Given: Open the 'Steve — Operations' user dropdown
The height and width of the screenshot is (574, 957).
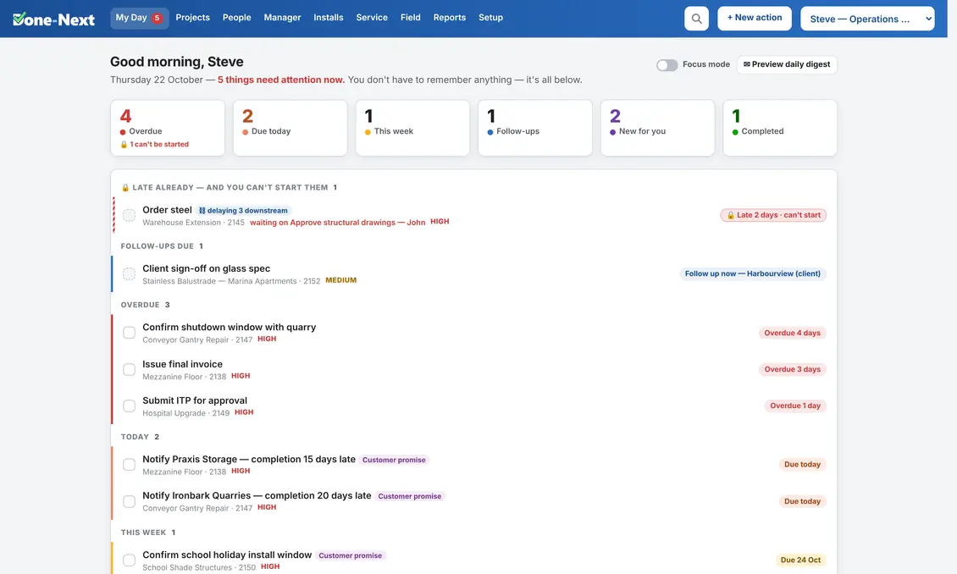Looking at the screenshot, I should pos(867,19).
